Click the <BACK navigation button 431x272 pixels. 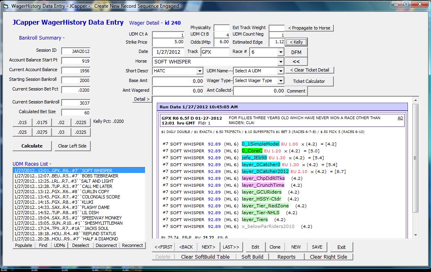pos(186,247)
